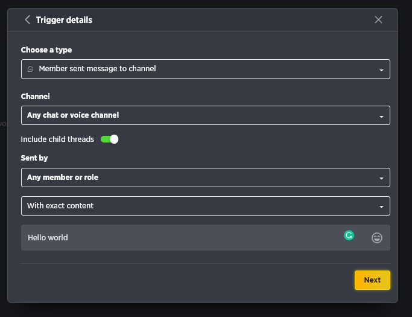Viewport: 412px width, 317px height.
Task: Click the caret arrow of the type selector
Action: 381,70
